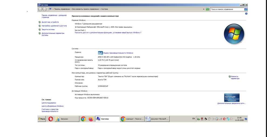Image resolution: width=267 pixels, height=137 pixels.
Task: Open Центр обновления Windows link
Action: (x=52, y=106)
